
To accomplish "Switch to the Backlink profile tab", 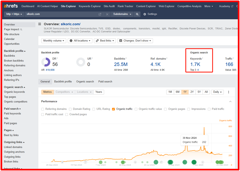I will (x=63, y=82).
